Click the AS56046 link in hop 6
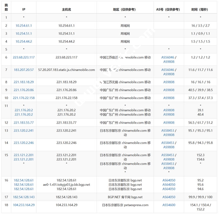The height and width of the screenshot is (215, 219). (x=168, y=57)
